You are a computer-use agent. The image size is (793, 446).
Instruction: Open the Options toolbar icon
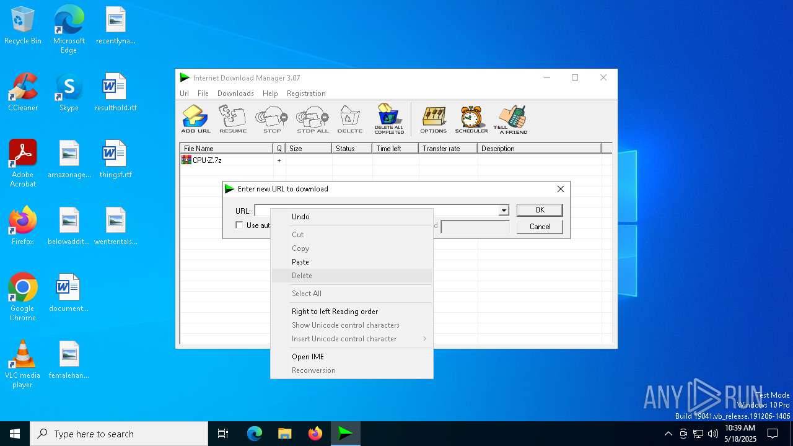click(434, 119)
